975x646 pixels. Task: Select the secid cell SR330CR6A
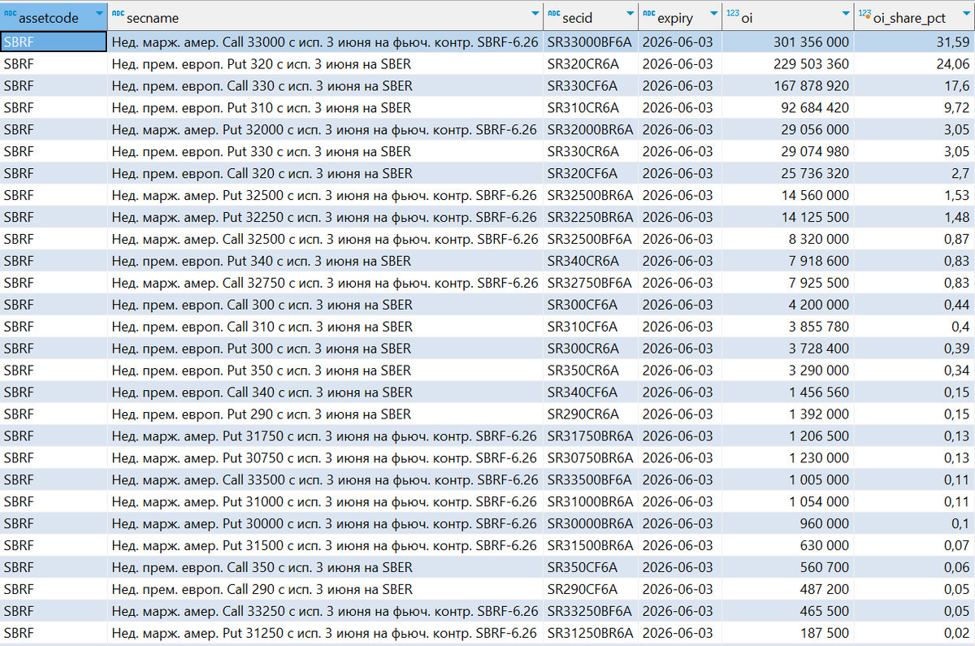click(x=591, y=151)
